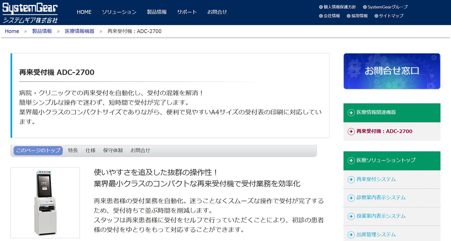This screenshot has width=451, height=241.
Task: Open the お問合せ menu in the header
Action: (217, 12)
